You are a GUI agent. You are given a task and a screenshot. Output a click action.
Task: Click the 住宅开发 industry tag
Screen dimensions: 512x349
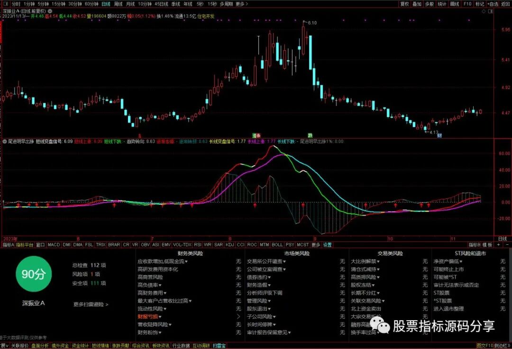click(206, 16)
